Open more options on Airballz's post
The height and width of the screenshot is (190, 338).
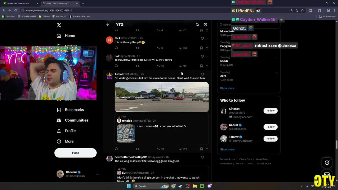(207, 74)
